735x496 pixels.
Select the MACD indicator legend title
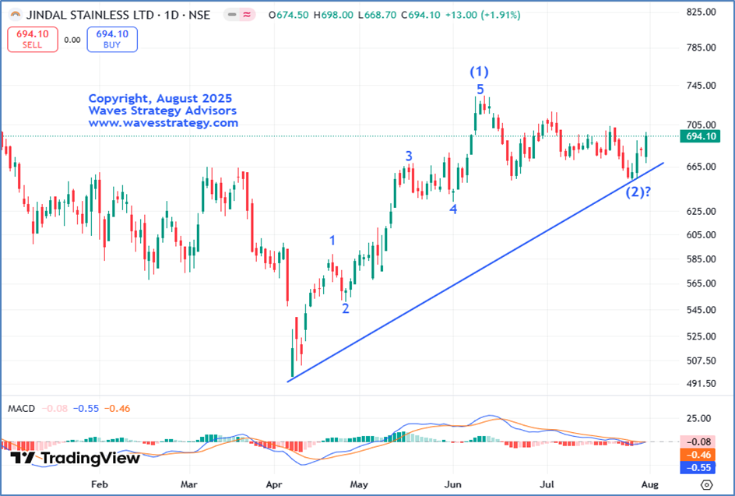click(x=21, y=408)
